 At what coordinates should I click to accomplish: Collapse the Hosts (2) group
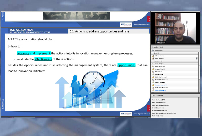[x=152, y=53]
